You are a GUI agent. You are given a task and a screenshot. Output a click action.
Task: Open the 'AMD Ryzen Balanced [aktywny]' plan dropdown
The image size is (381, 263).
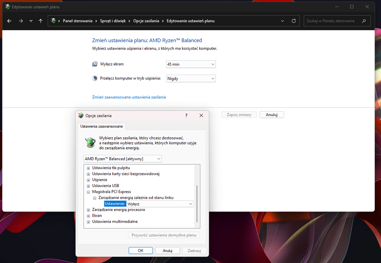click(x=122, y=159)
